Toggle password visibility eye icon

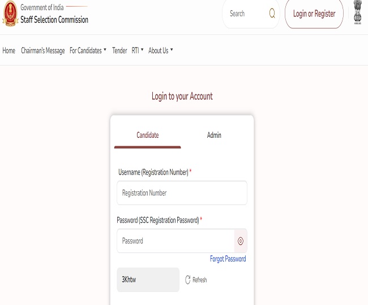tap(241, 241)
